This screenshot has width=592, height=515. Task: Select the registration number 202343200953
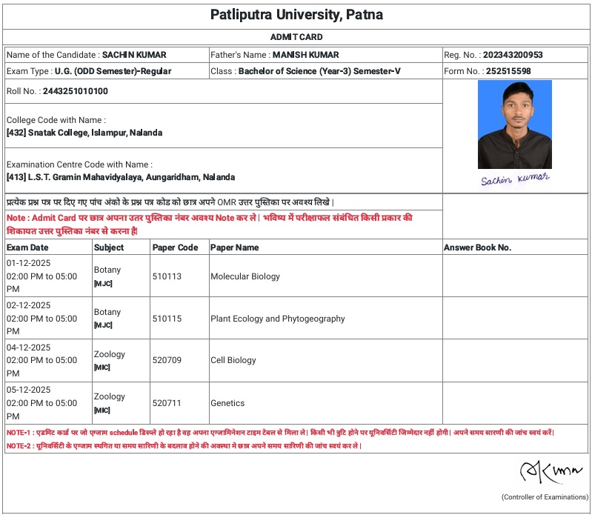(513, 55)
